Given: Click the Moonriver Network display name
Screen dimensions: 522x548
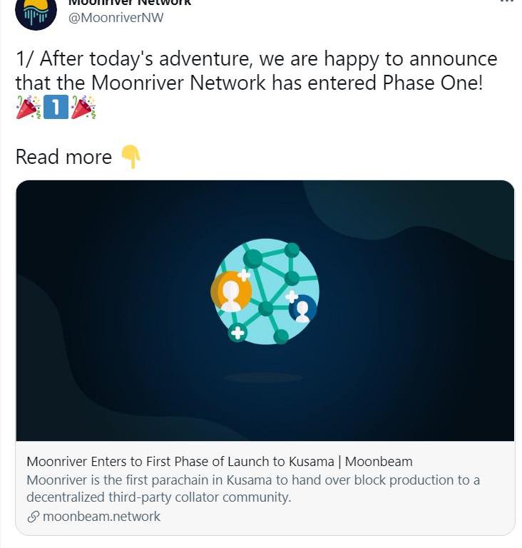Looking at the screenshot, I should coord(130,3).
